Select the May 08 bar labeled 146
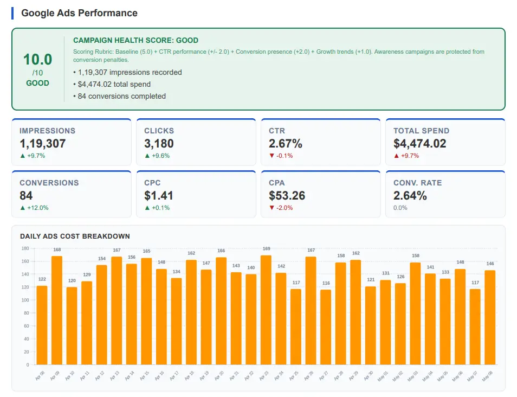This screenshot has width=517, height=397. point(490,317)
